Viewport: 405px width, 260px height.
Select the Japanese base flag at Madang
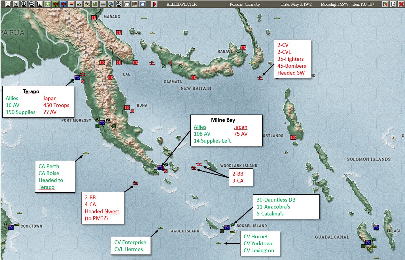pos(94,18)
